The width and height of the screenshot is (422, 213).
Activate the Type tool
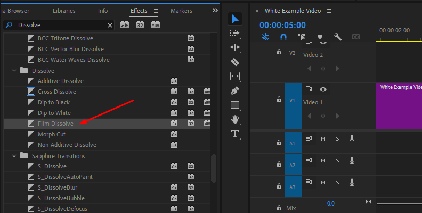[235, 134]
